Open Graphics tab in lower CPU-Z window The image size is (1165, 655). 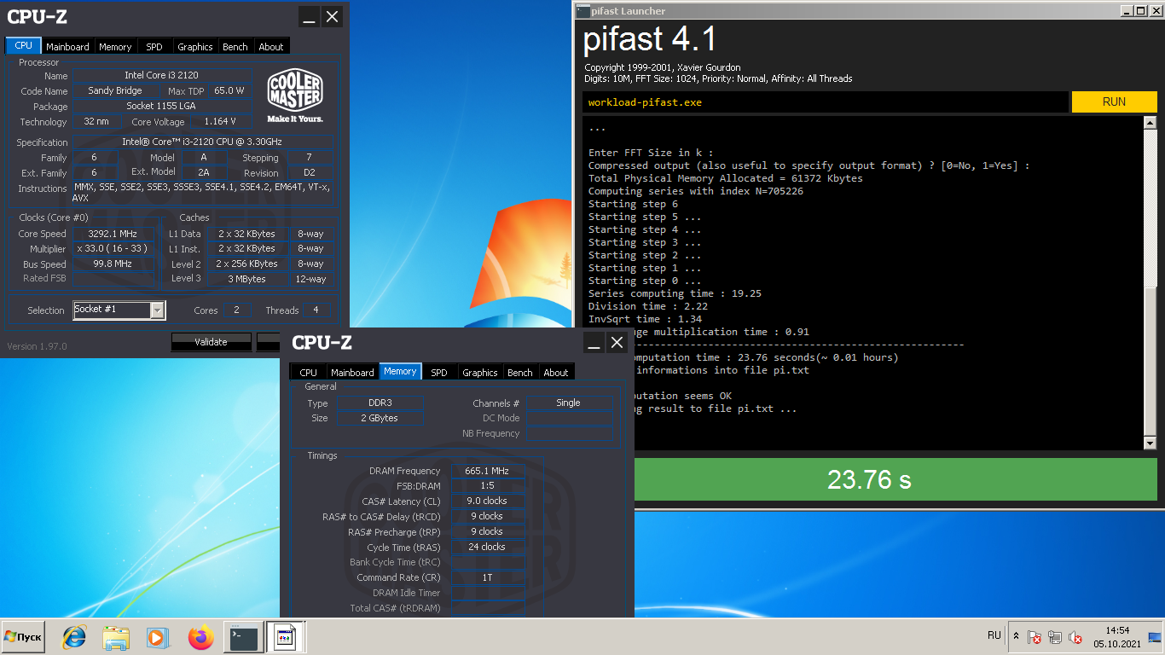480,373
